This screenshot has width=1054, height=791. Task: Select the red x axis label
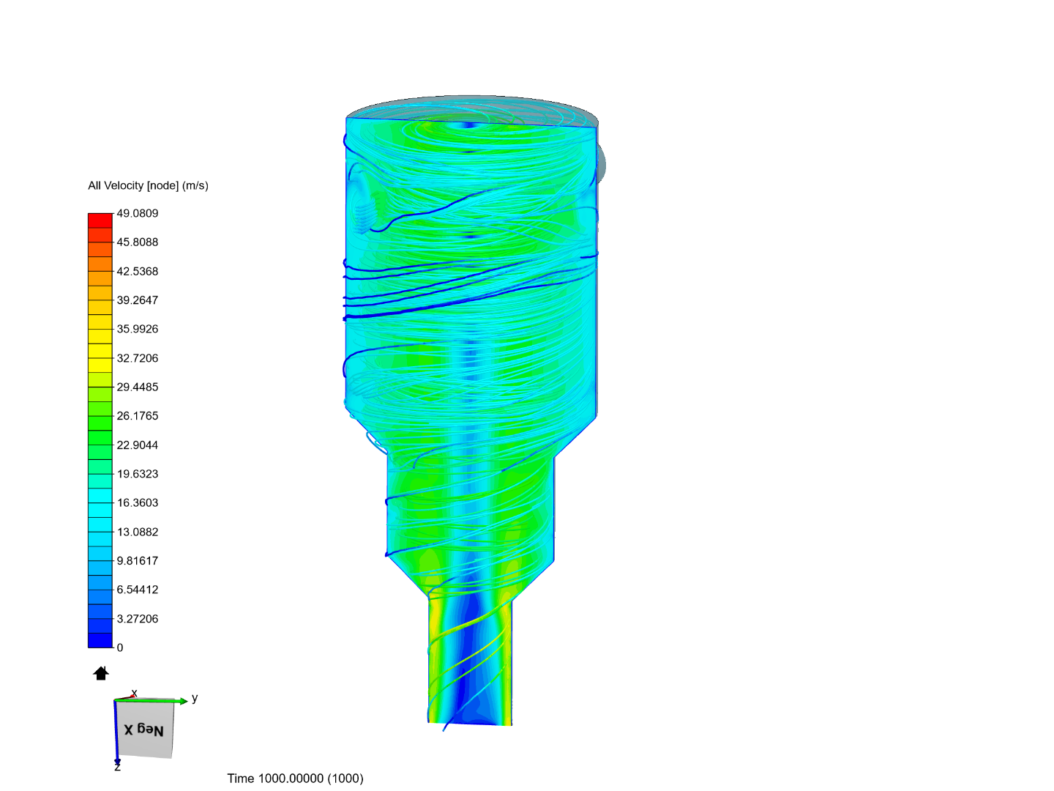pos(134,693)
